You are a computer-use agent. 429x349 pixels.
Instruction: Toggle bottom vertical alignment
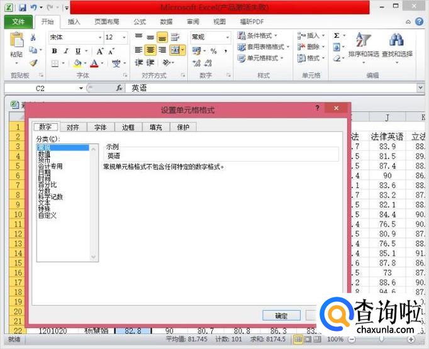pos(162,37)
